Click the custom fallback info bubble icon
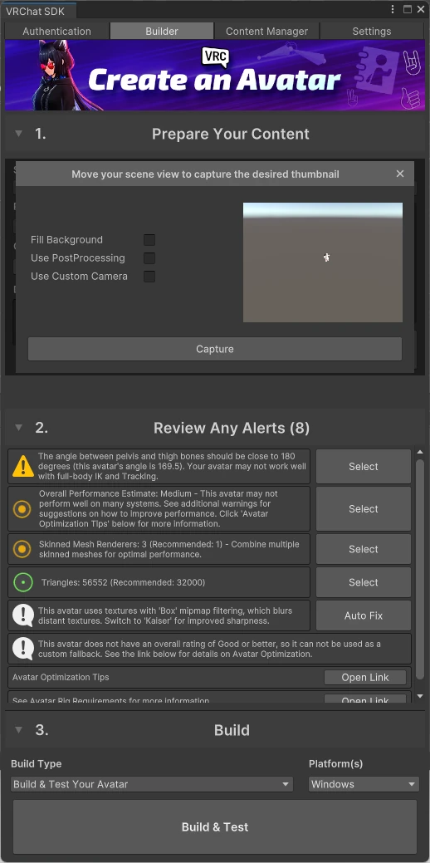 (x=23, y=649)
